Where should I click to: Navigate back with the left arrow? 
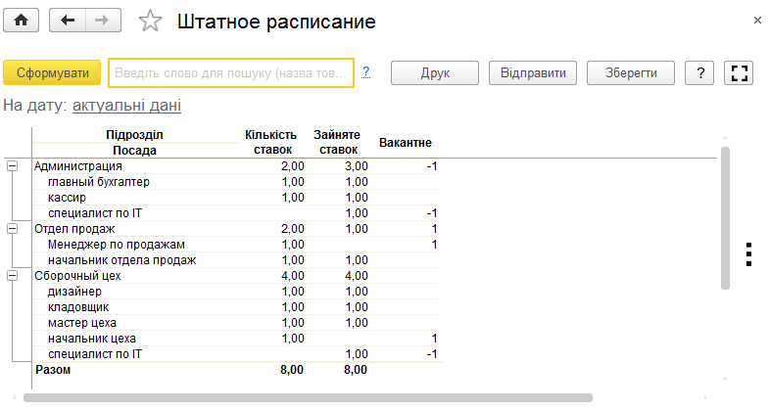68,21
